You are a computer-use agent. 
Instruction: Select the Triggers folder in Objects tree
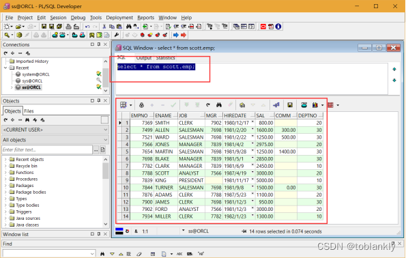[24, 212]
